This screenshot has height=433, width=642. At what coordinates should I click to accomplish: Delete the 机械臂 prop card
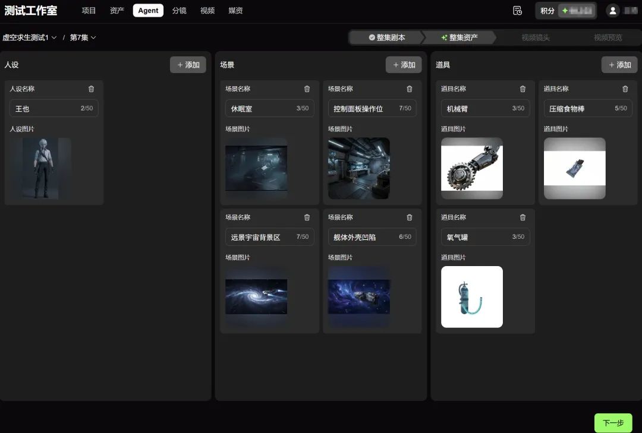523,89
